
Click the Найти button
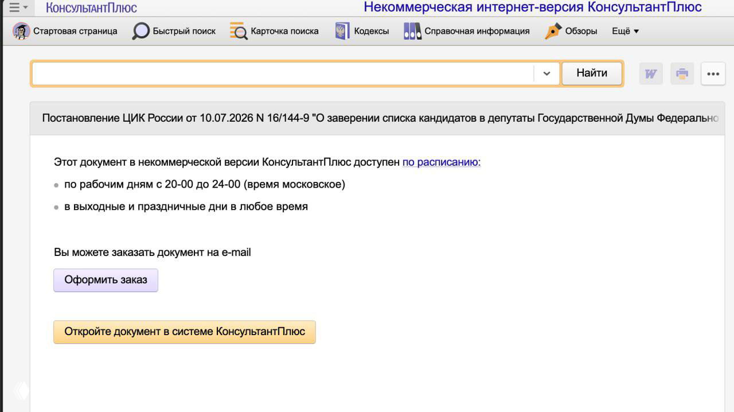click(x=592, y=73)
